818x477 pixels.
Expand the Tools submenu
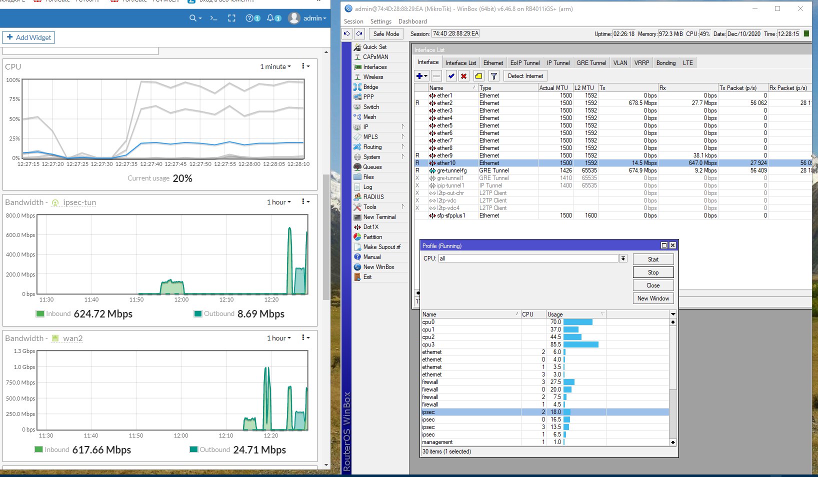pyautogui.click(x=380, y=207)
